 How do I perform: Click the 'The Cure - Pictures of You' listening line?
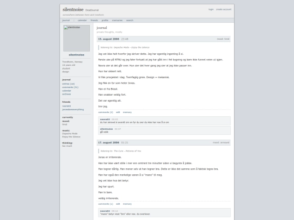[x=121, y=151]
